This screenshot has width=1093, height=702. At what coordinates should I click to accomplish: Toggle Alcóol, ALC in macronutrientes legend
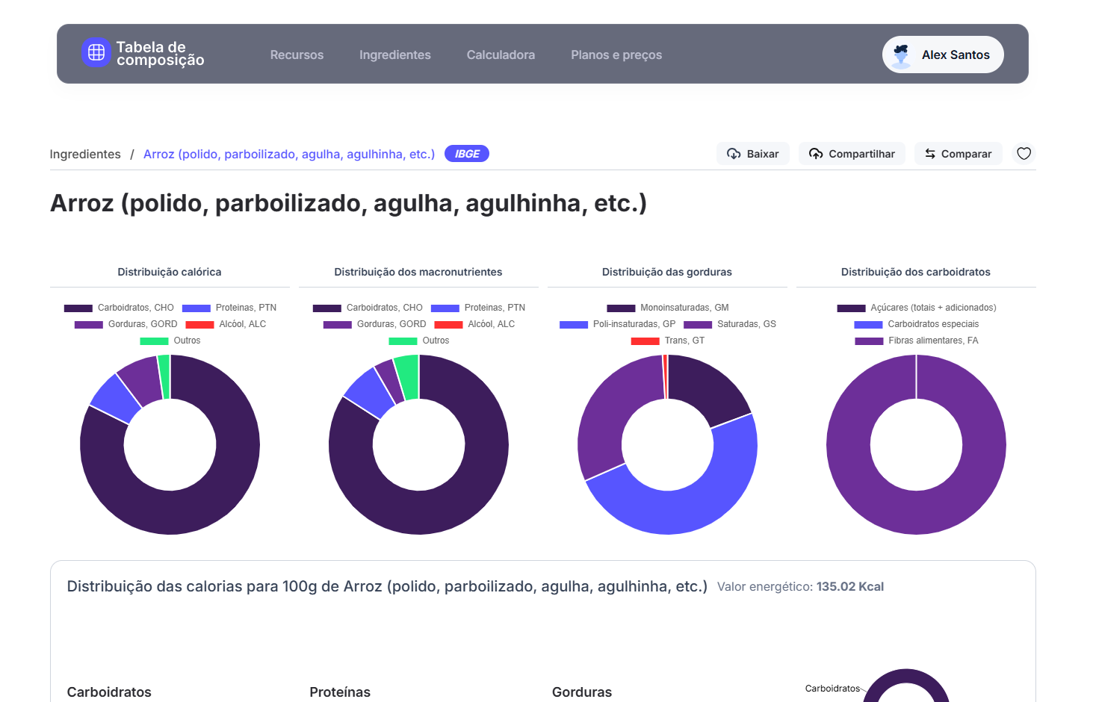pos(474,324)
